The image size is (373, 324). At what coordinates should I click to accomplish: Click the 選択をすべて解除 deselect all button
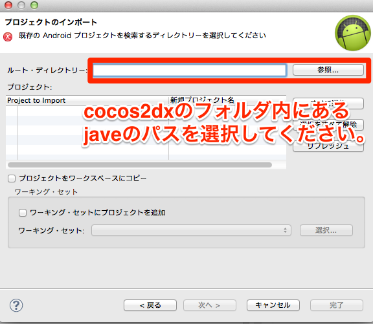[x=328, y=125]
